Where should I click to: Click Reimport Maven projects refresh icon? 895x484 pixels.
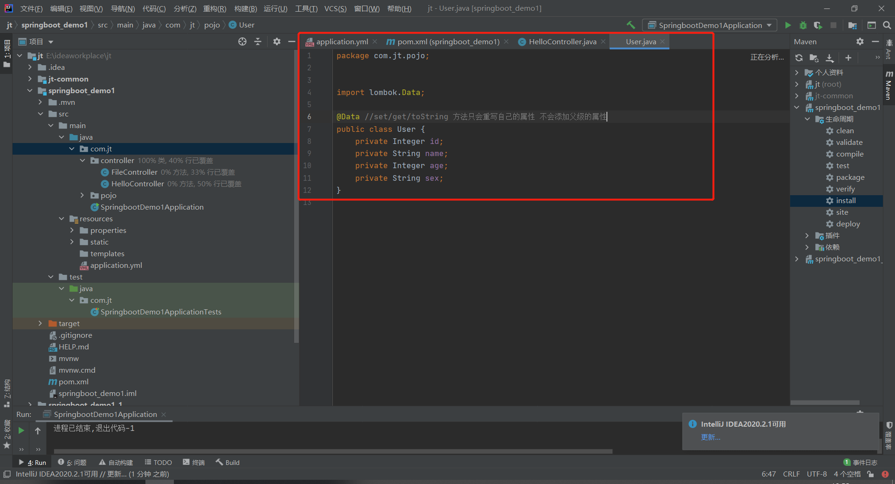799,58
